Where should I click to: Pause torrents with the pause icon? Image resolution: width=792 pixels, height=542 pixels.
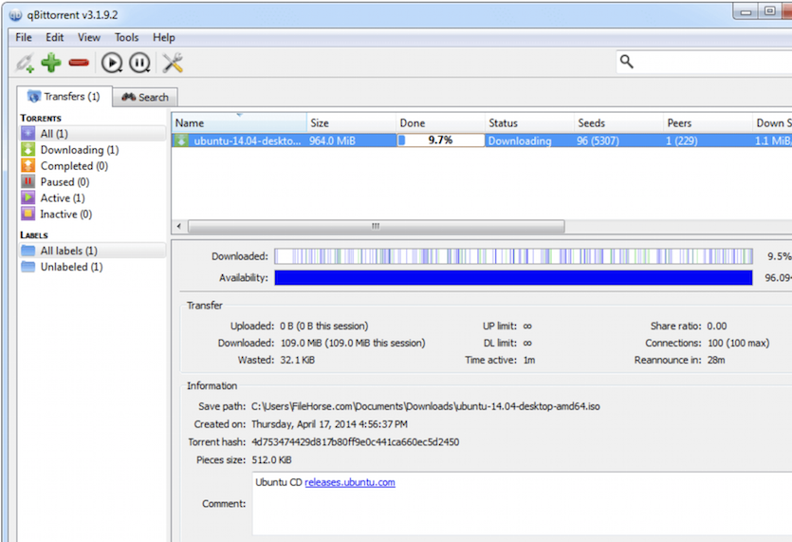coord(139,63)
